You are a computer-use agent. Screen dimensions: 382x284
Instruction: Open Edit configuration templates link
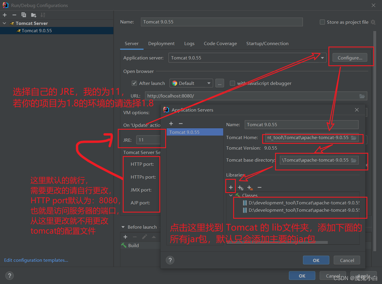coord(36,260)
